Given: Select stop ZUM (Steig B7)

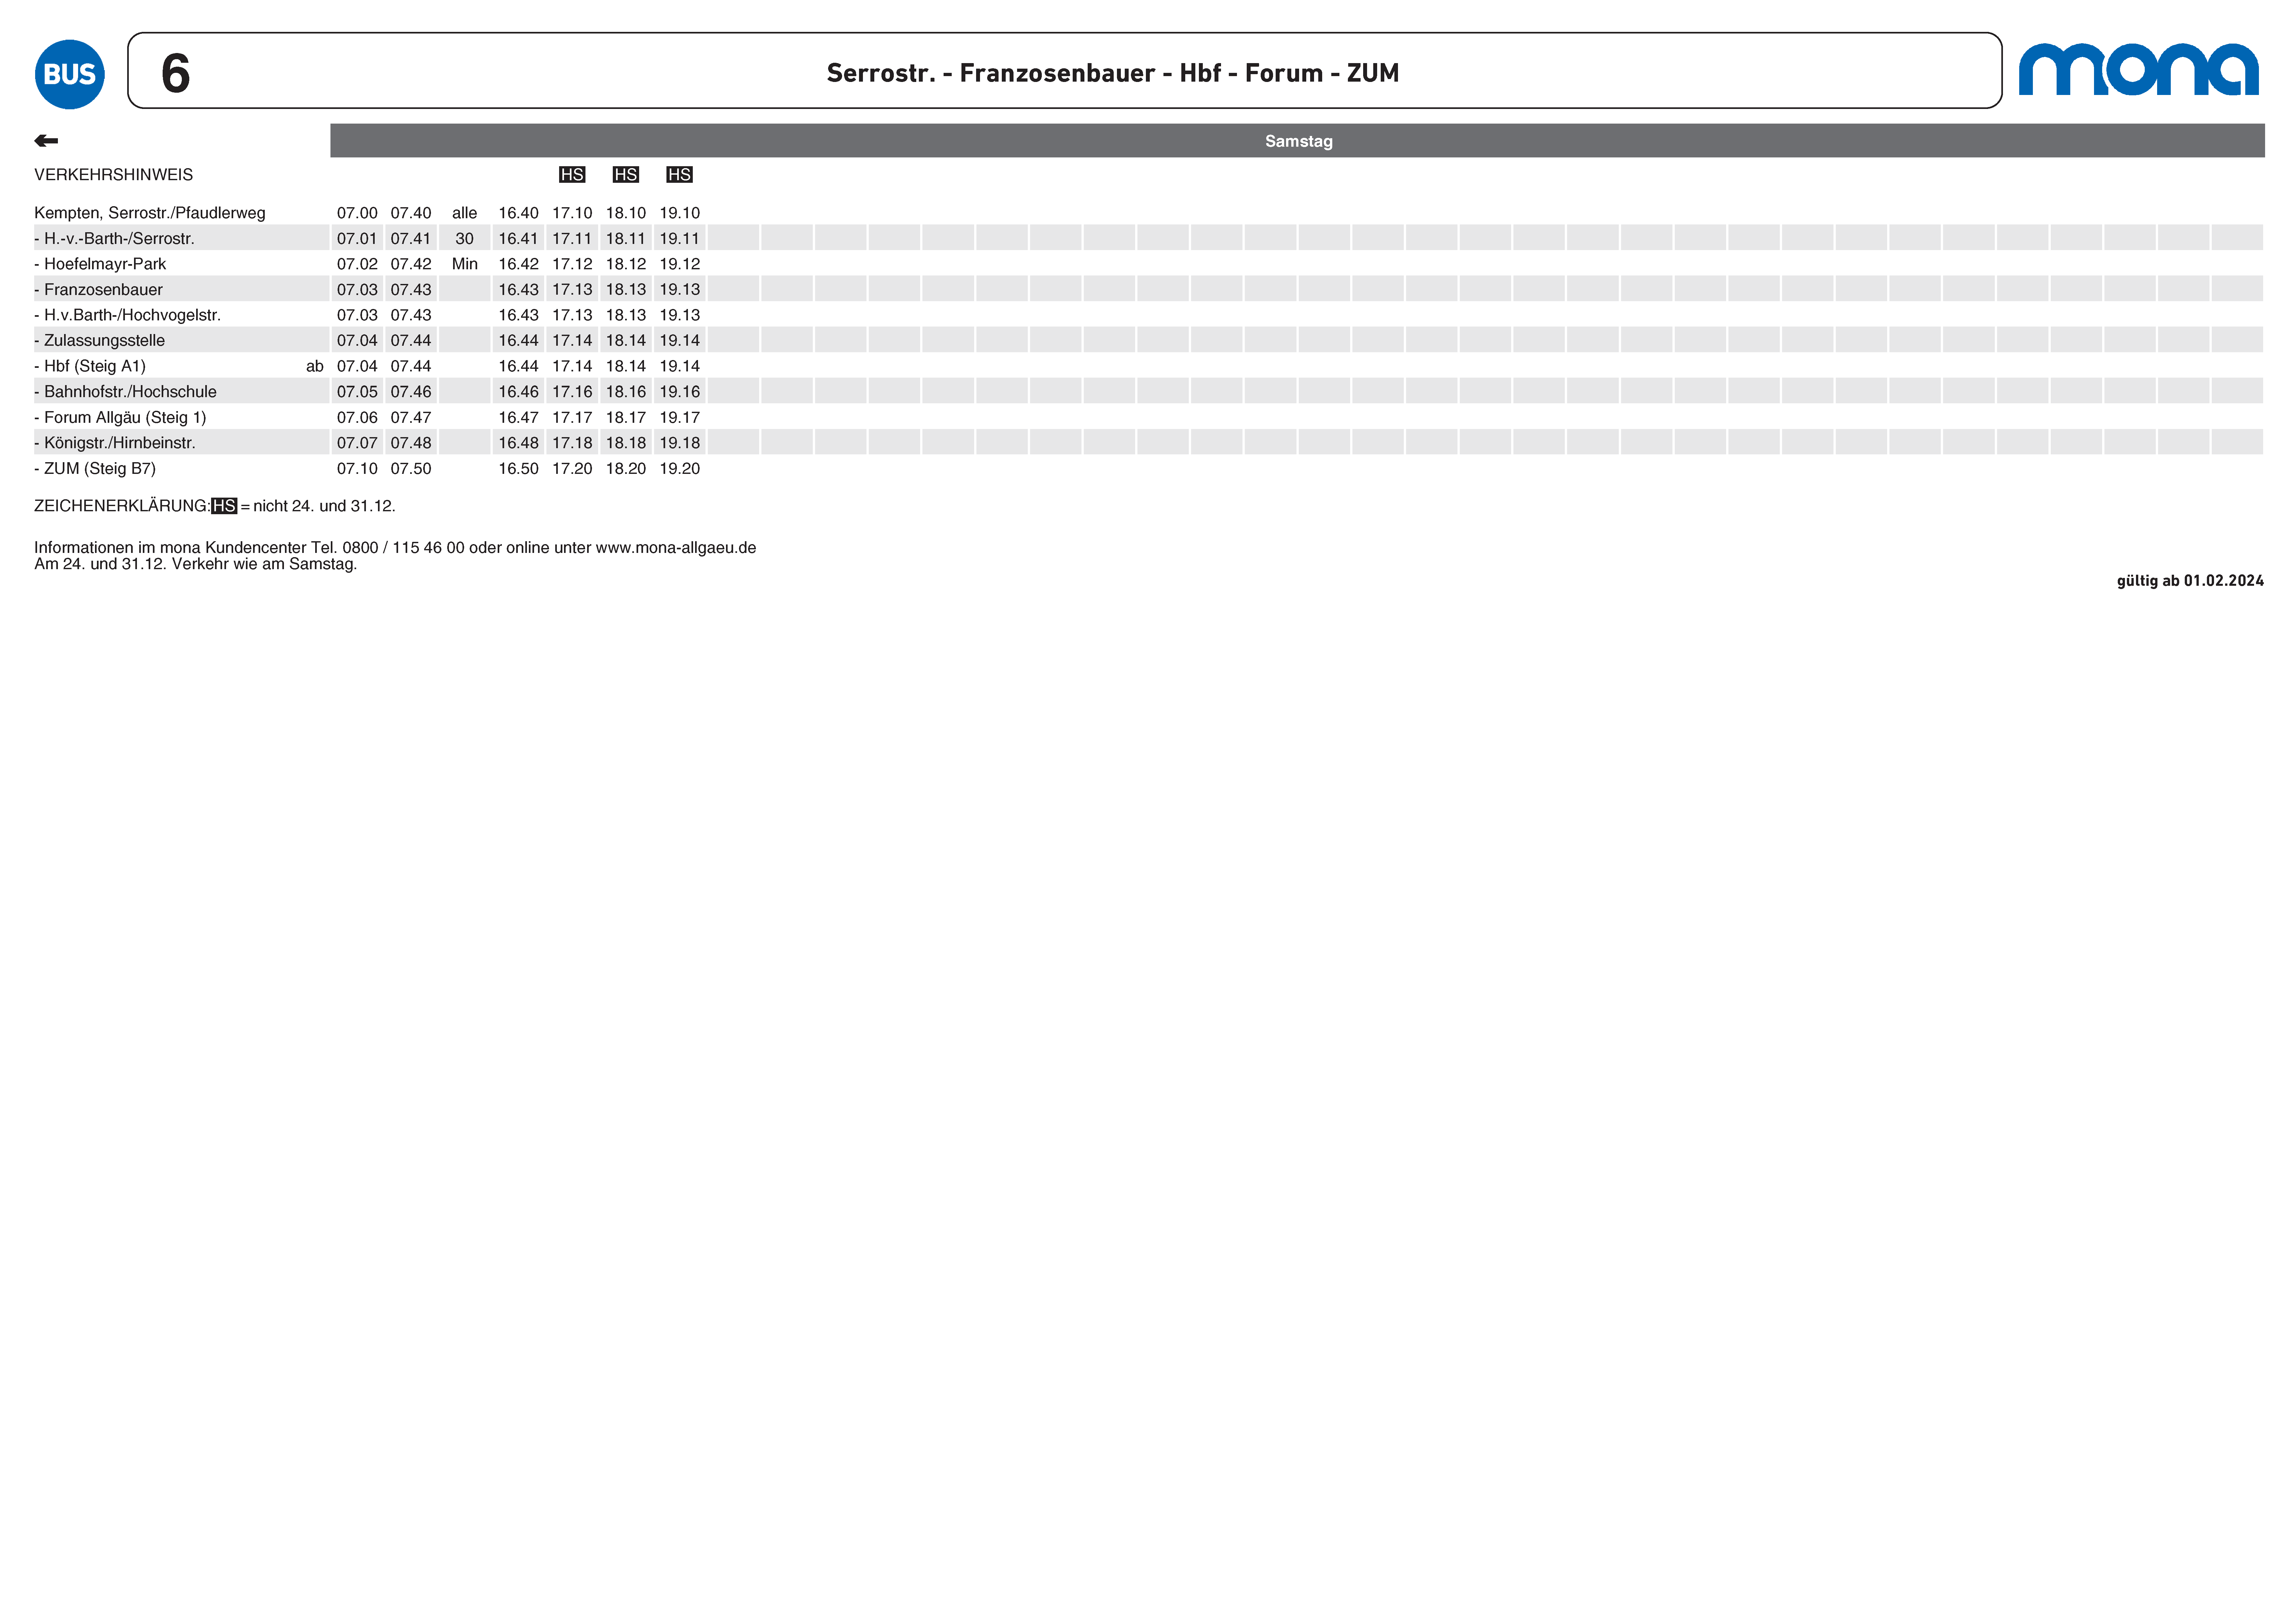Looking at the screenshot, I should click(x=95, y=469).
